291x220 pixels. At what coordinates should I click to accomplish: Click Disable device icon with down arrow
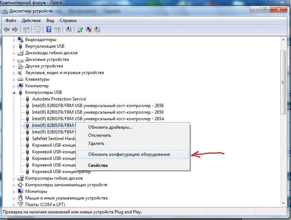point(97,29)
